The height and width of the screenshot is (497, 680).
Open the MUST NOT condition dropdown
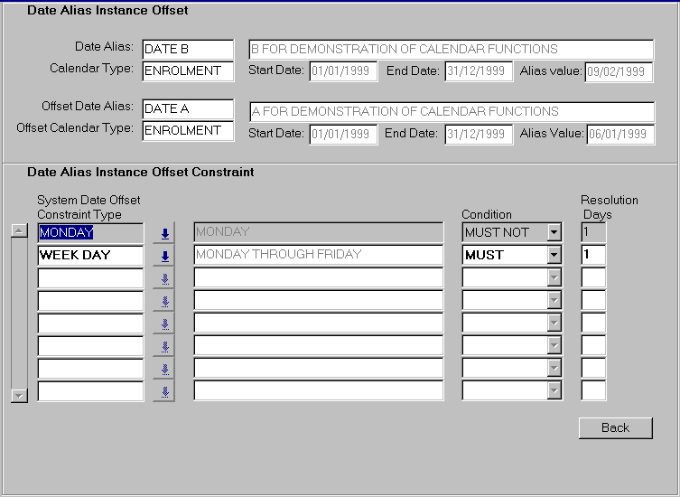pyautogui.click(x=554, y=233)
